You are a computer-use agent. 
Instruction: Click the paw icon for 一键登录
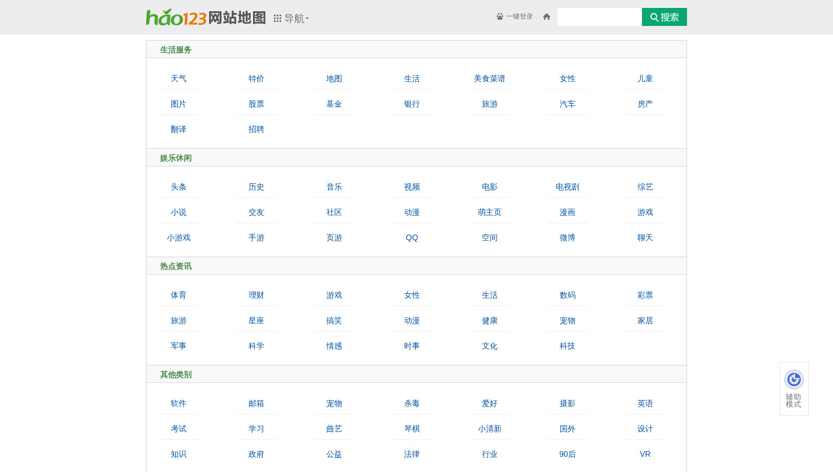tap(500, 16)
